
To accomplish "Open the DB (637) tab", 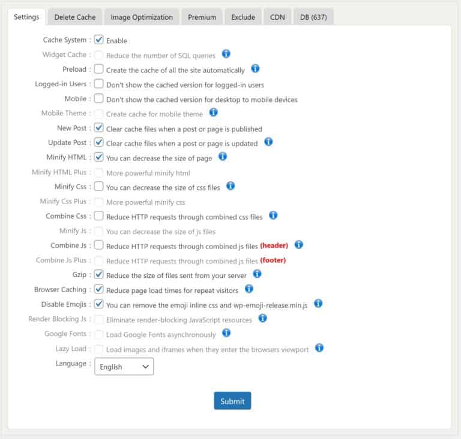I will [x=313, y=17].
